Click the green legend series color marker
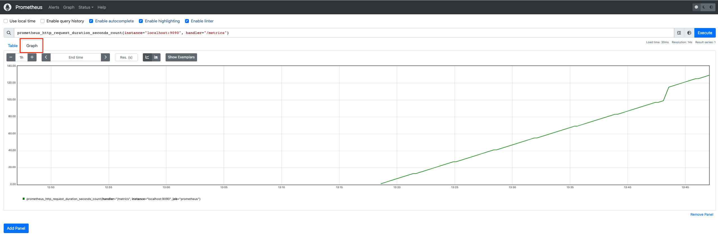The image size is (718, 237). tap(24, 199)
